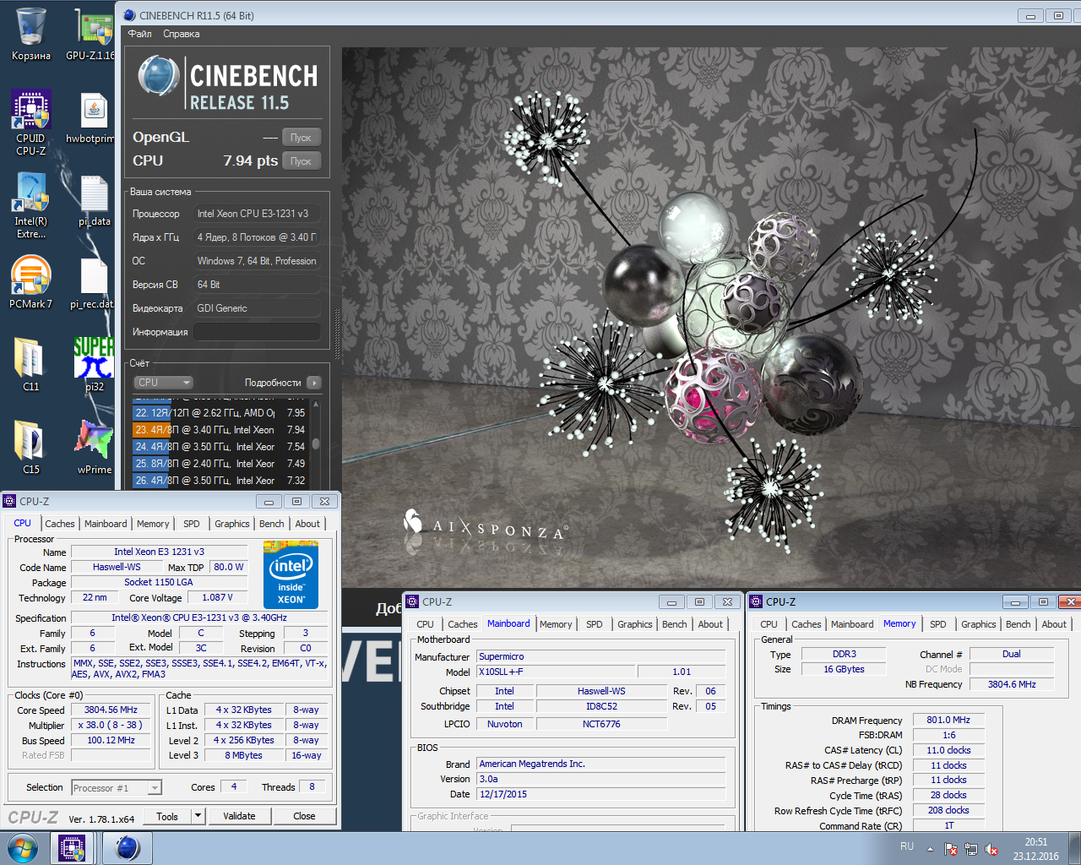This screenshot has height=865, width=1081.
Task: Run the CPU test with Пуск
Action: pyautogui.click(x=301, y=160)
